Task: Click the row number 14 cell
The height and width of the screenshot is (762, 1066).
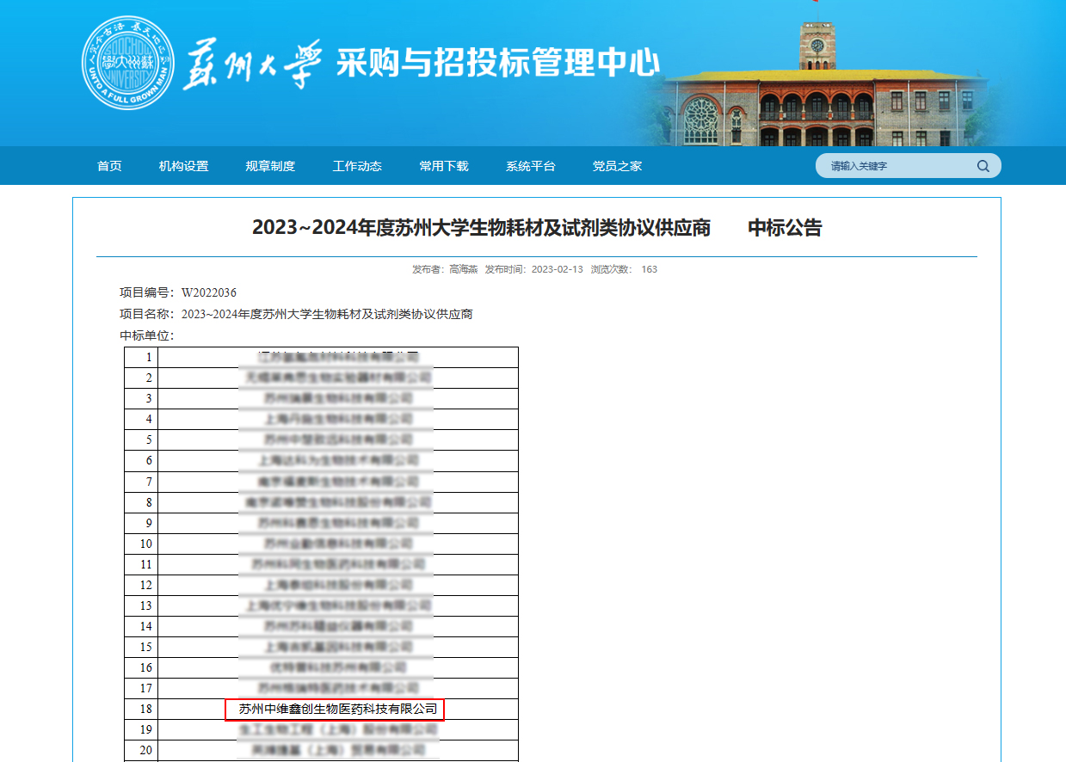Action: (141, 626)
